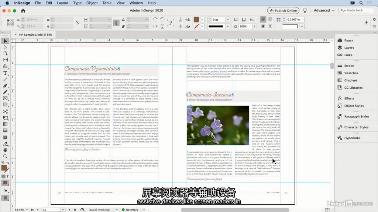Expand fill color swatch arrow
Image resolution: width=378 pixels, height=212 pixels.
(x=202, y=20)
